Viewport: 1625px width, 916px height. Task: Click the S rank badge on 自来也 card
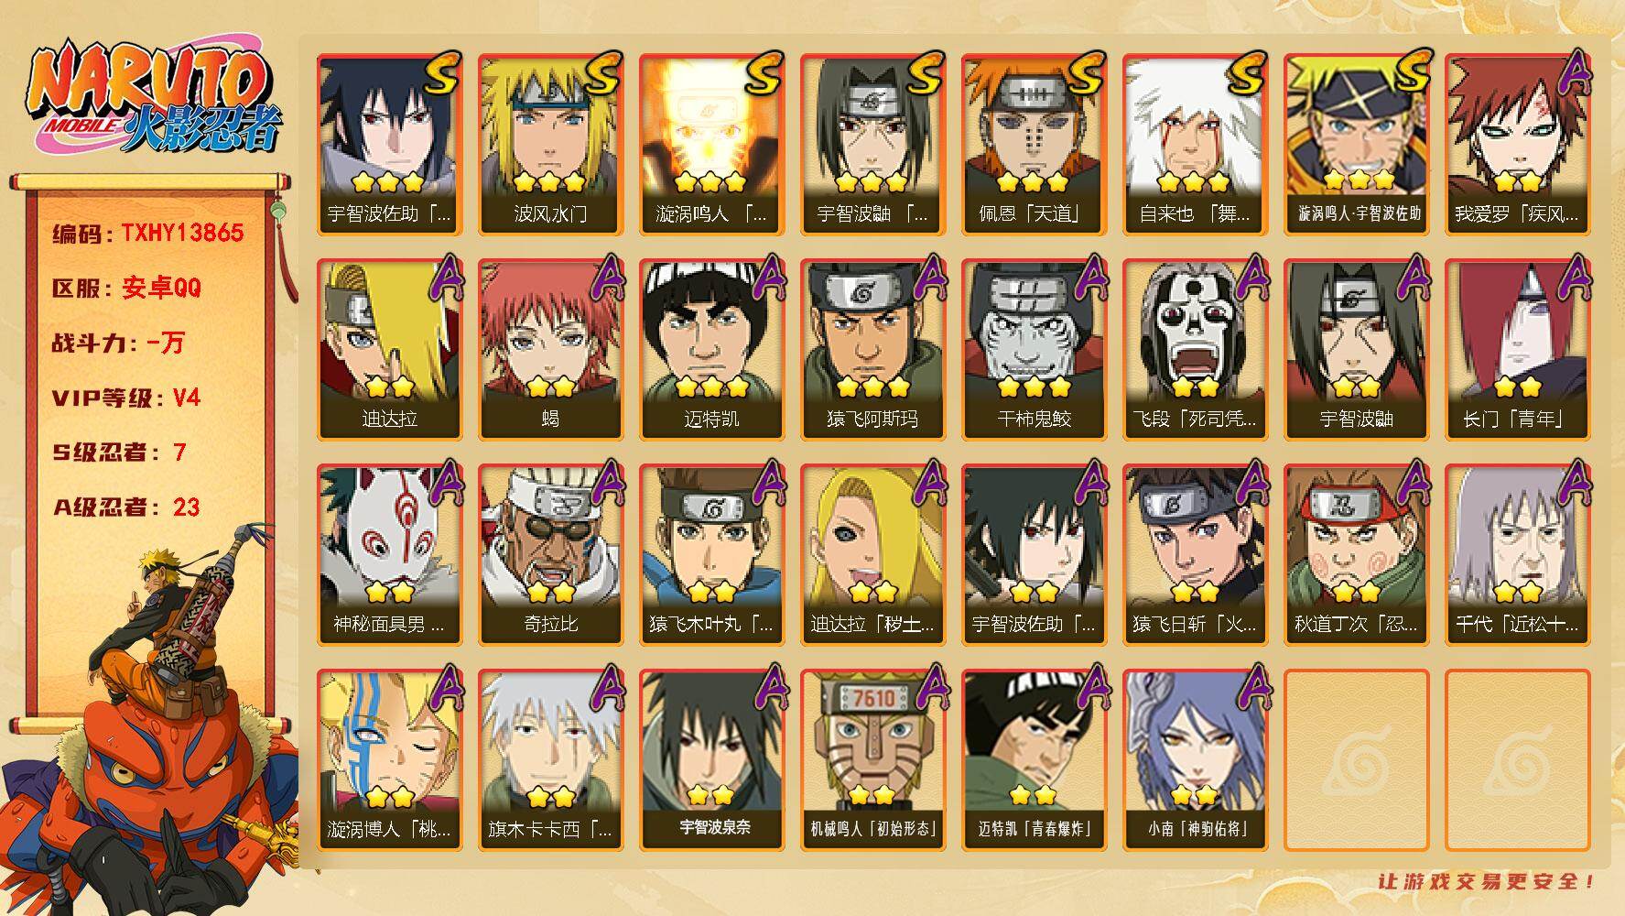(x=1245, y=73)
